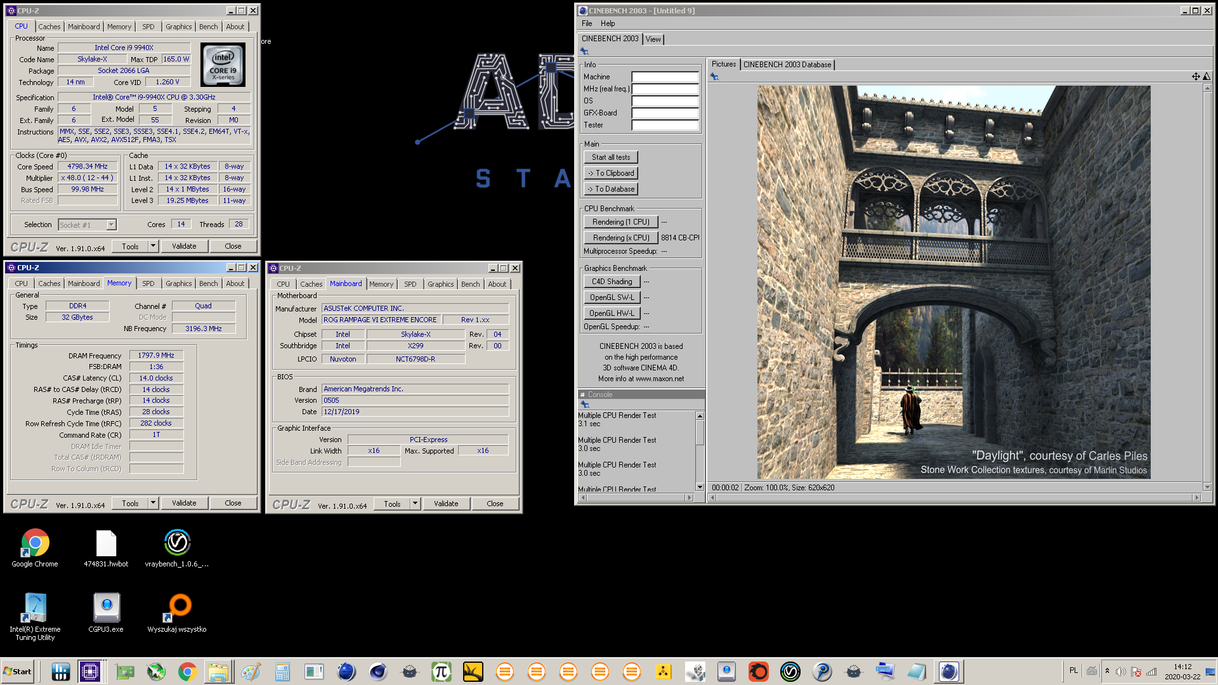This screenshot has width=1218, height=685.
Task: Open Bench tab in Mainboard CPU-Z window
Action: click(471, 284)
